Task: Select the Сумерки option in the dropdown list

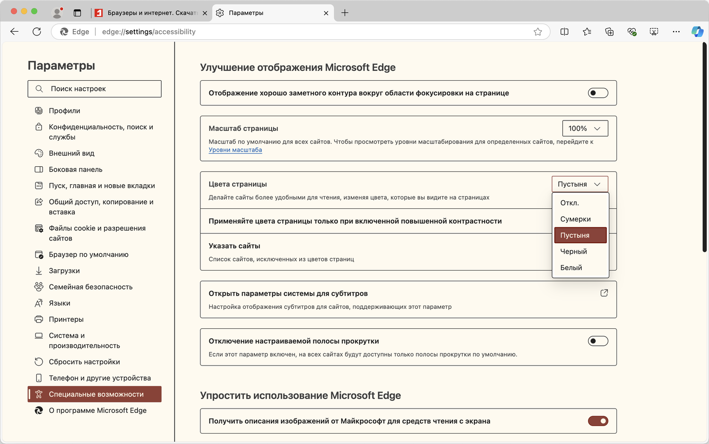Action: [x=575, y=219]
